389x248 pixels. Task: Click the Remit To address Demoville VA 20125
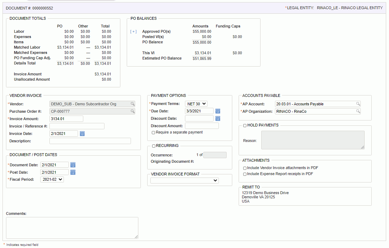[x=258, y=197]
